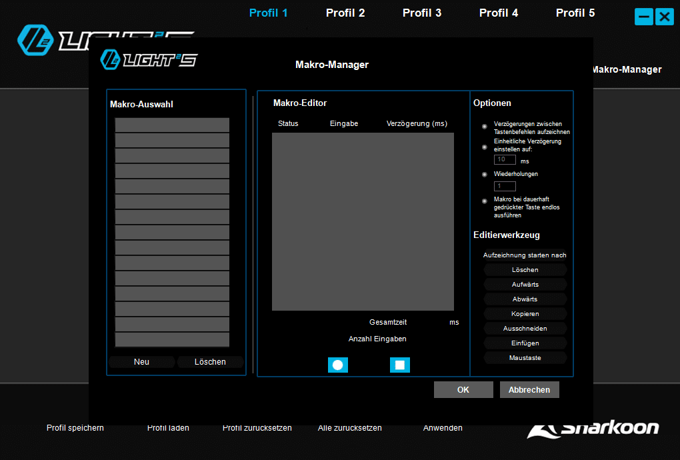
Task: Switch to Profil 2 tab
Action: pyautogui.click(x=345, y=13)
